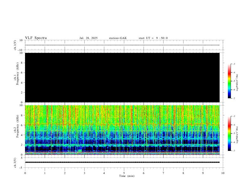The width and height of the screenshot is (251, 194).
Task: Click the 'VLF Spectra' title text
Action: click(x=36, y=38)
